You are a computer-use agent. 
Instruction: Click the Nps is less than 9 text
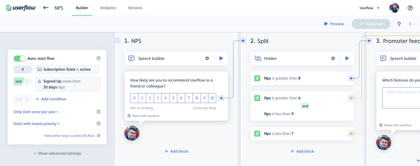[279, 114]
